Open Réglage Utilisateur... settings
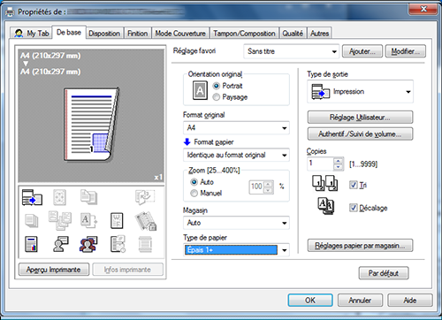Viewport: 442px width, 320px height. tap(360, 118)
